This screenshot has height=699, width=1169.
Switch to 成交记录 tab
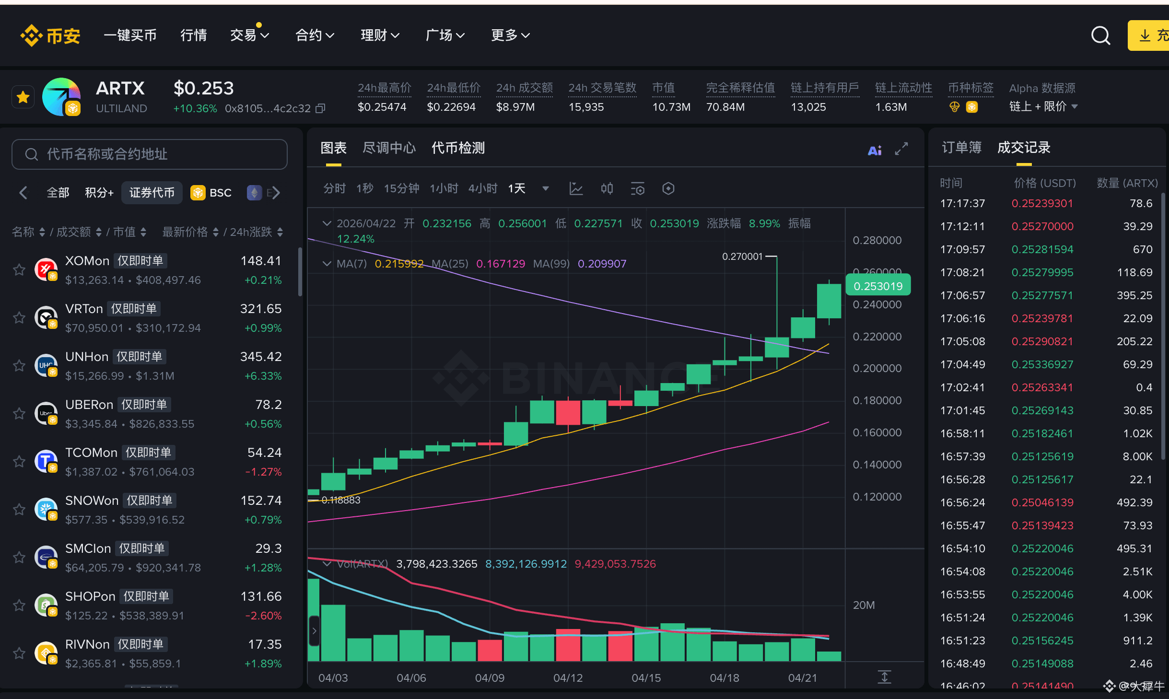[x=1024, y=148]
